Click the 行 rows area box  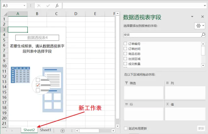pos(144,114)
